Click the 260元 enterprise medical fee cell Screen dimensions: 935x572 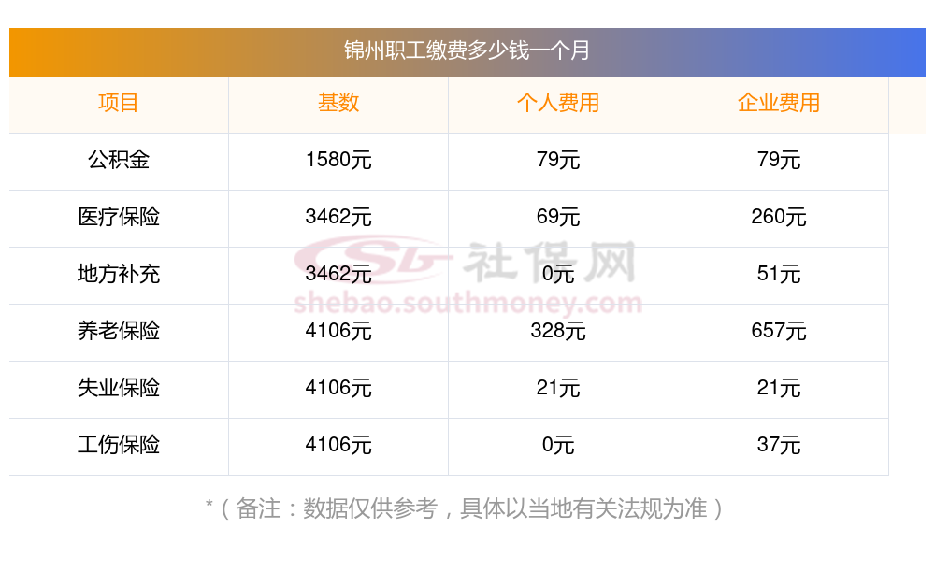click(779, 217)
